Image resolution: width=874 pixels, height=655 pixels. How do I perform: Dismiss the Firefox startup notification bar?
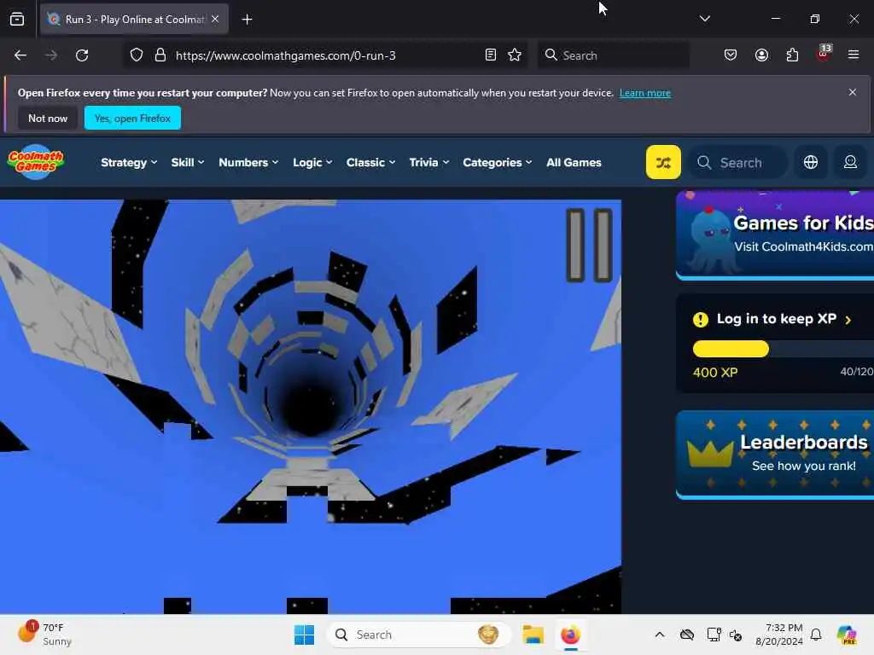(853, 92)
